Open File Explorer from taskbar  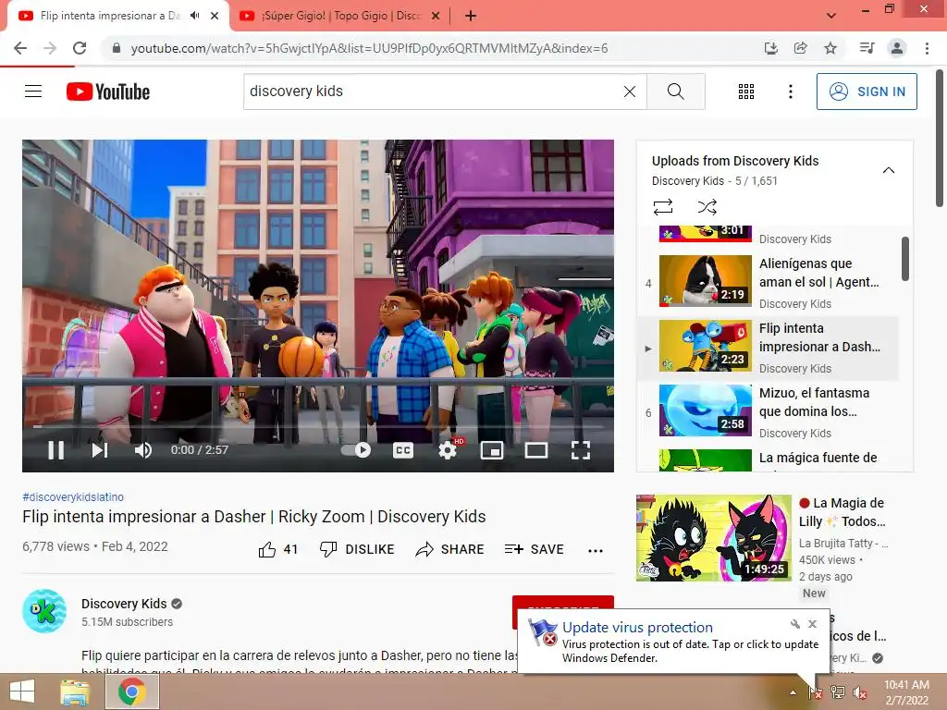pyautogui.click(x=74, y=692)
